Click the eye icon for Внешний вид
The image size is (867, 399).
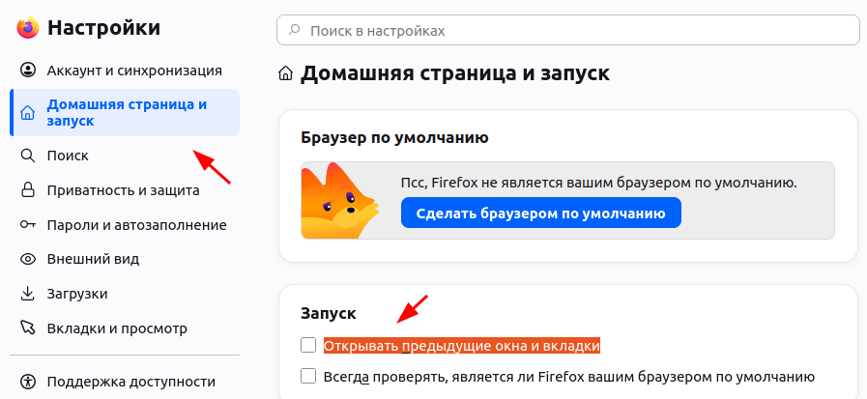tap(27, 259)
